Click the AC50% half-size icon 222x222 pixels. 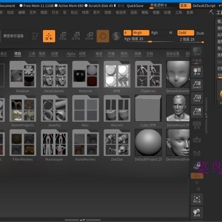[x=197, y=111]
